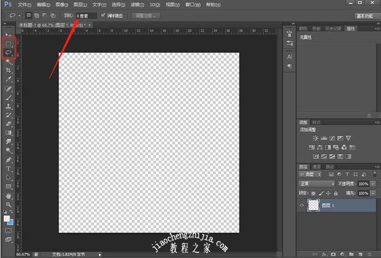The height and width of the screenshot is (258, 381).
Task: Open the 基本功能 workspace switcher
Action: (366, 16)
